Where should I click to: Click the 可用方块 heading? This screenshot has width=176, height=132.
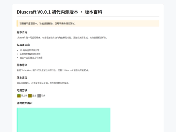click(22, 90)
